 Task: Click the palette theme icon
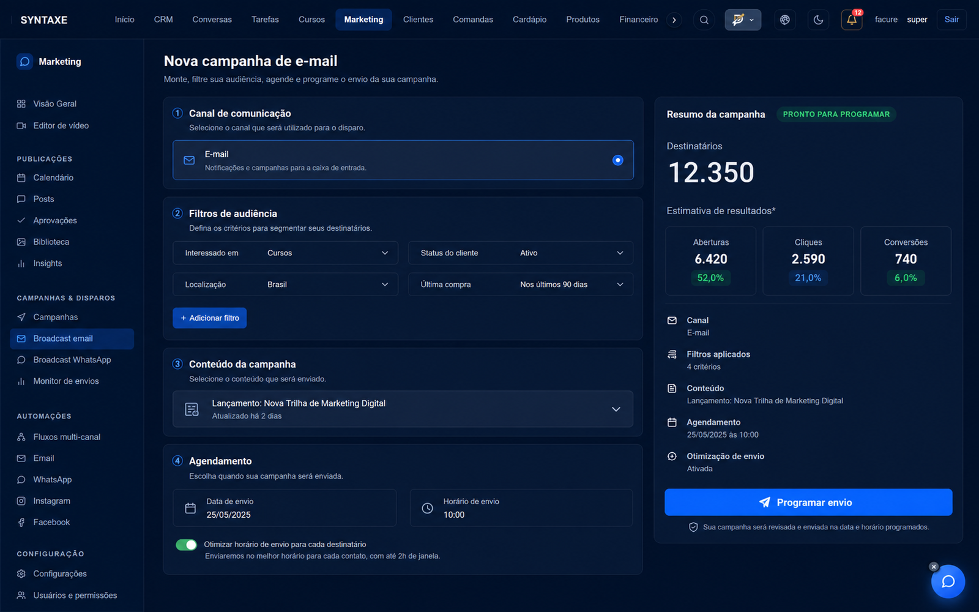[784, 20]
